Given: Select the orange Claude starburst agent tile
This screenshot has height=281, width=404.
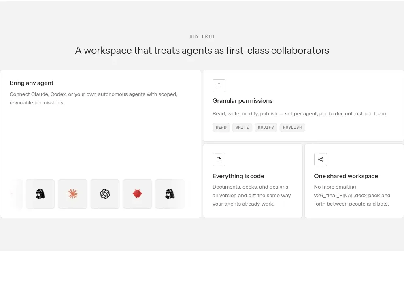Looking at the screenshot, I should click(x=72, y=194).
